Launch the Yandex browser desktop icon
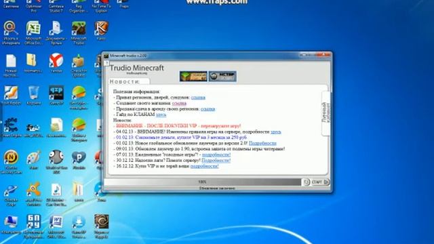The image size is (434, 244). tap(56, 60)
